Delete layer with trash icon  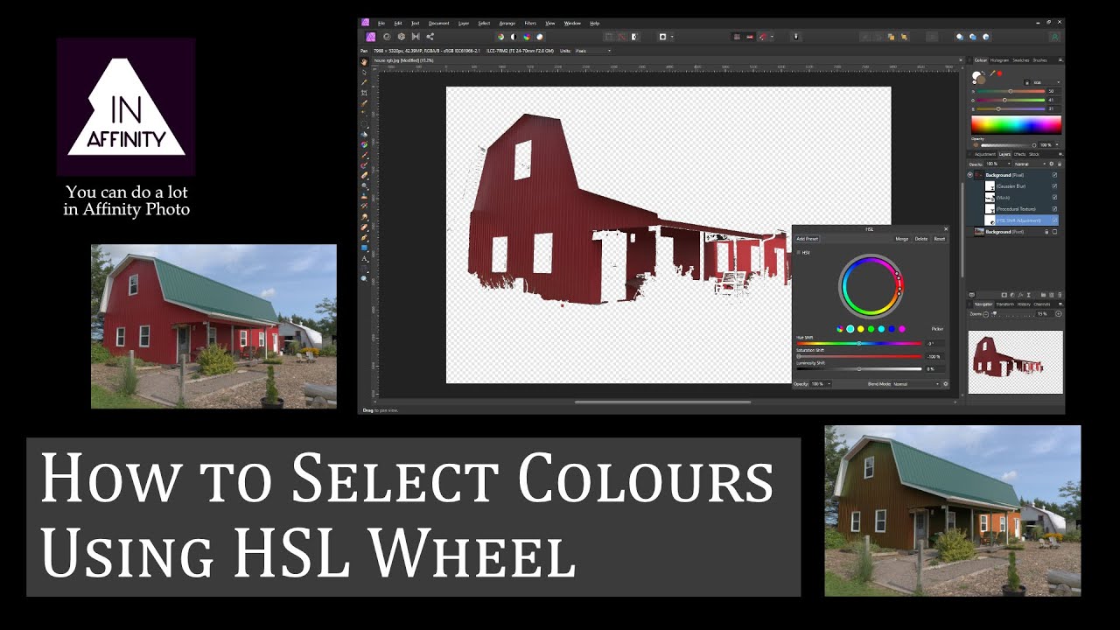[x=1060, y=295]
